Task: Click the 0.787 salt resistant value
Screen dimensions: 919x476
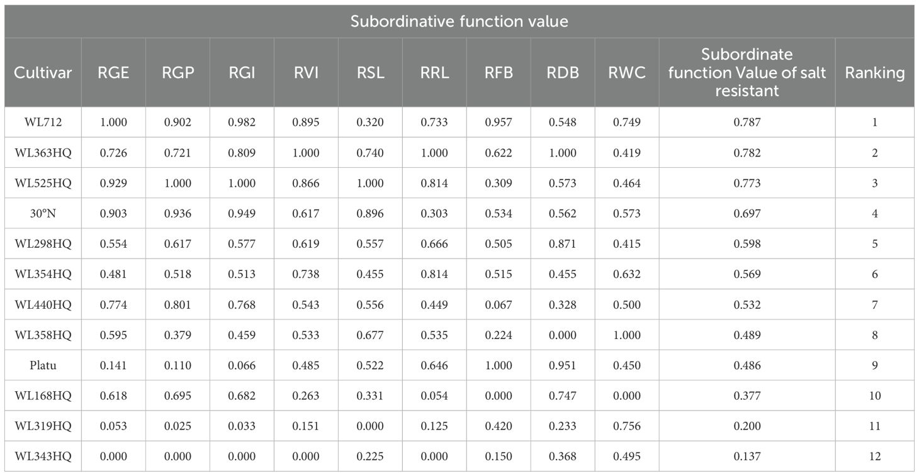Action: (747, 122)
